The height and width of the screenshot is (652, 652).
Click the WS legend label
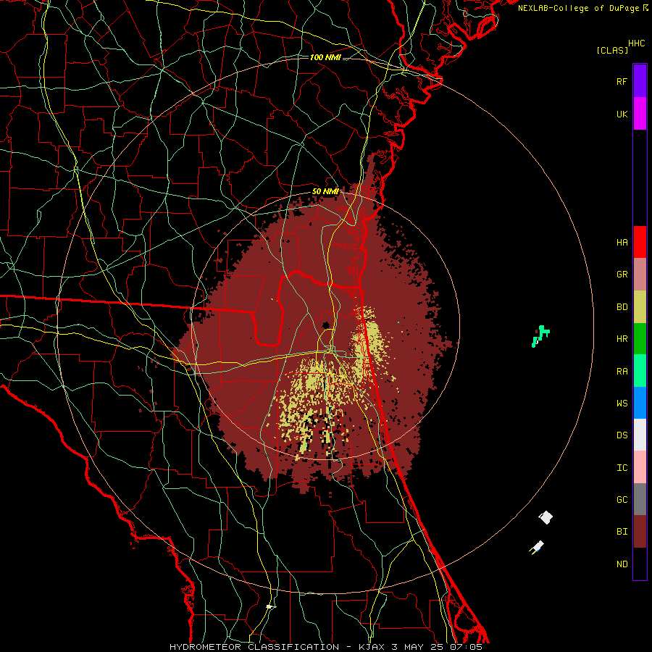click(x=622, y=404)
